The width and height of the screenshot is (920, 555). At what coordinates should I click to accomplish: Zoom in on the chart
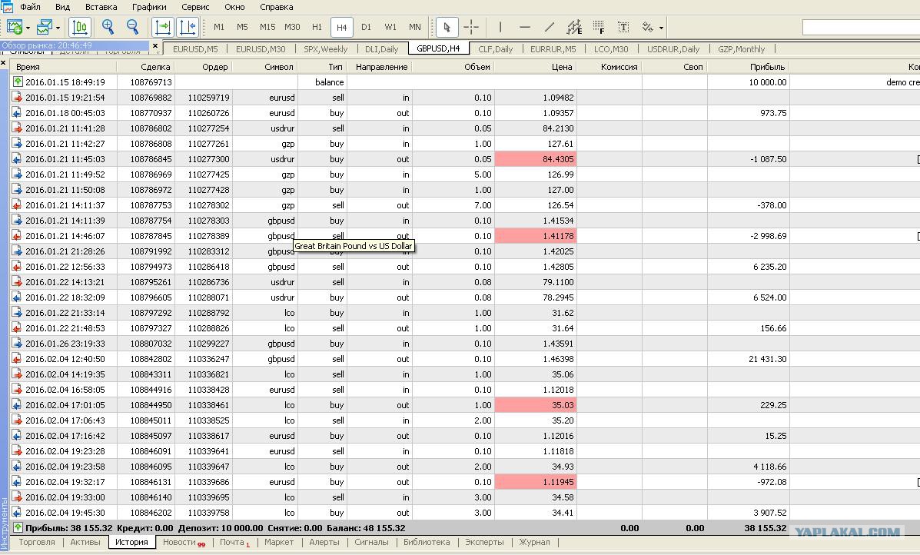(x=108, y=26)
